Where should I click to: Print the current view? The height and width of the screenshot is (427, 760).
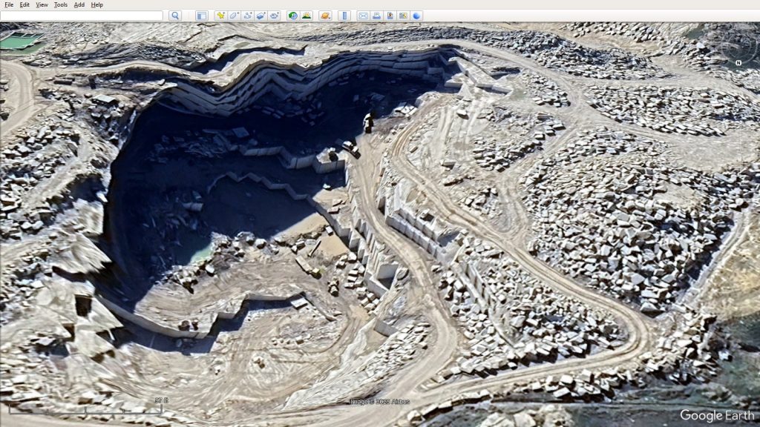tap(376, 16)
